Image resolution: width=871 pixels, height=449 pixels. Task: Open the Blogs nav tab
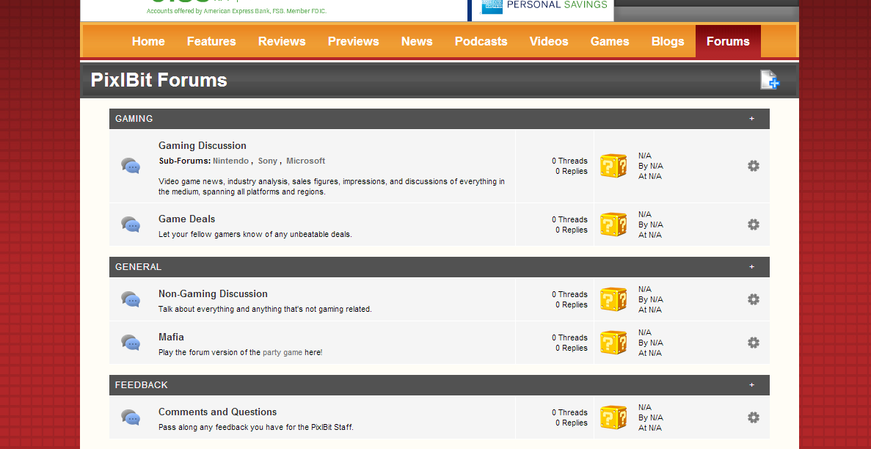click(668, 41)
